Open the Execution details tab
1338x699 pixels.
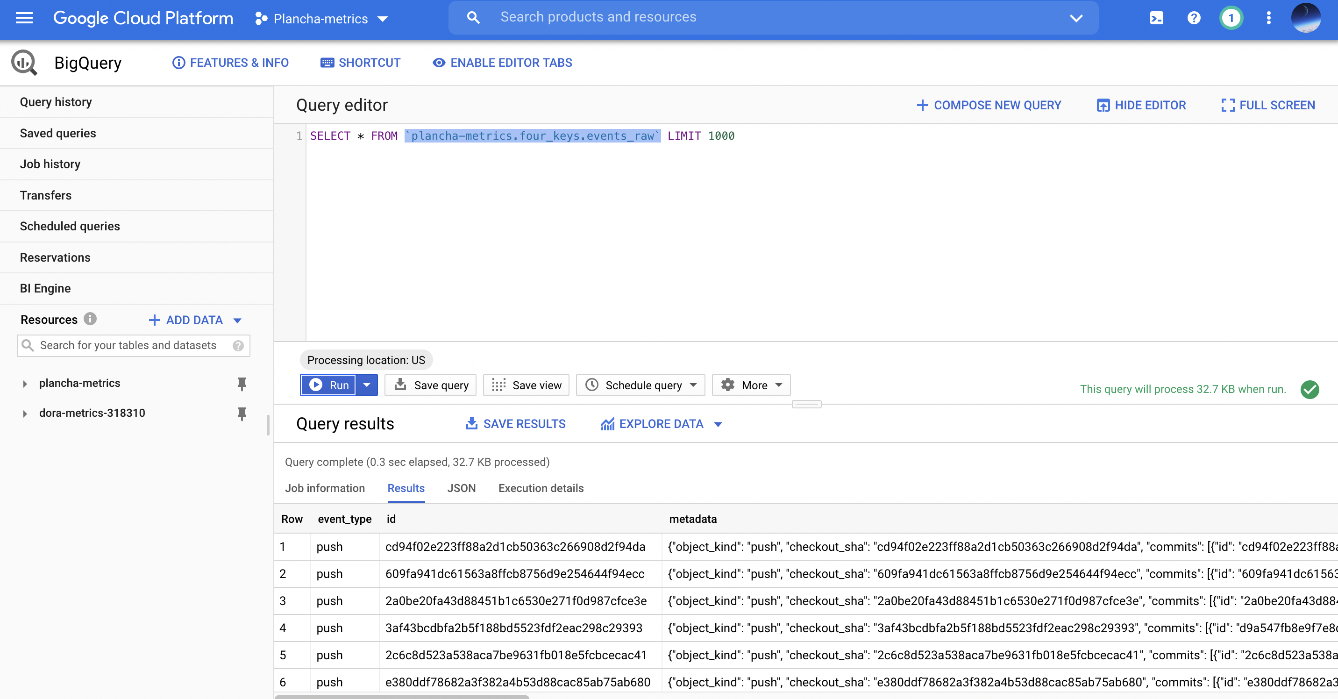point(541,488)
